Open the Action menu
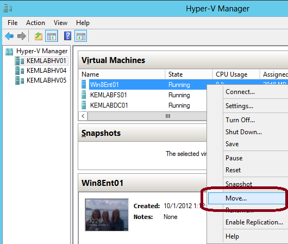The width and height of the screenshot is (288, 244). click(x=35, y=23)
